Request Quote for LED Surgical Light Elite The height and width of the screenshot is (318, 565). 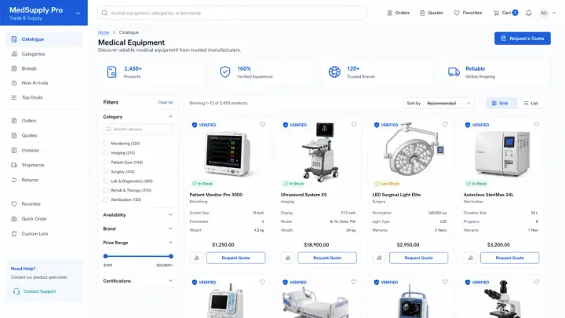point(419,258)
